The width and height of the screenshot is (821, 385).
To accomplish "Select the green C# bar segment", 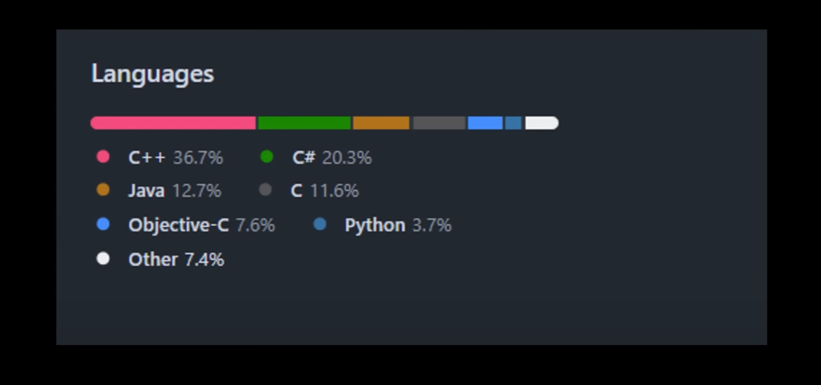I will (x=304, y=123).
